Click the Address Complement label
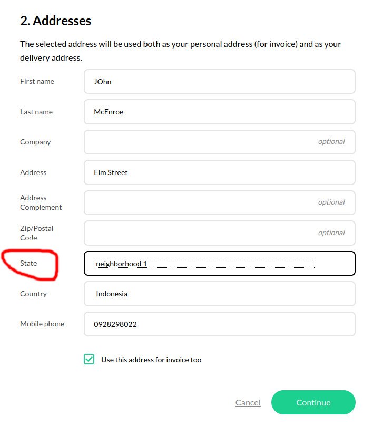 (x=41, y=202)
